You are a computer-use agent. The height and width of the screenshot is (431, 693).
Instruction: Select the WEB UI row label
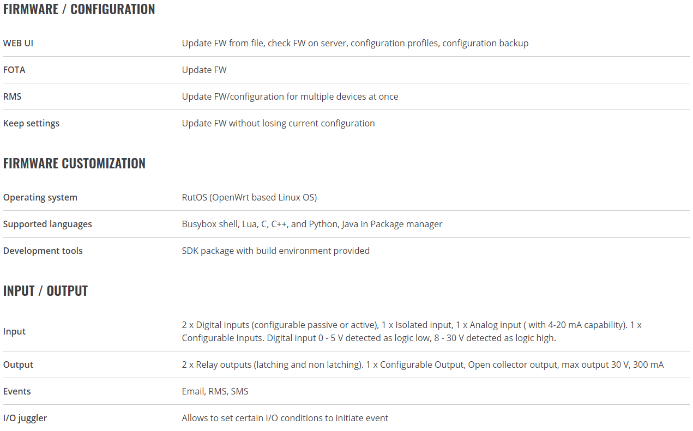(18, 43)
